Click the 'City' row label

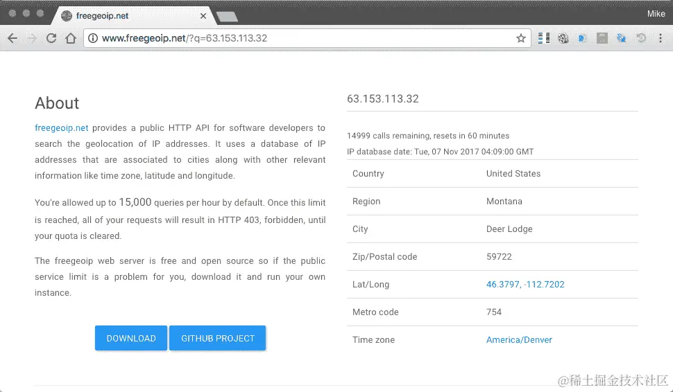pos(360,229)
